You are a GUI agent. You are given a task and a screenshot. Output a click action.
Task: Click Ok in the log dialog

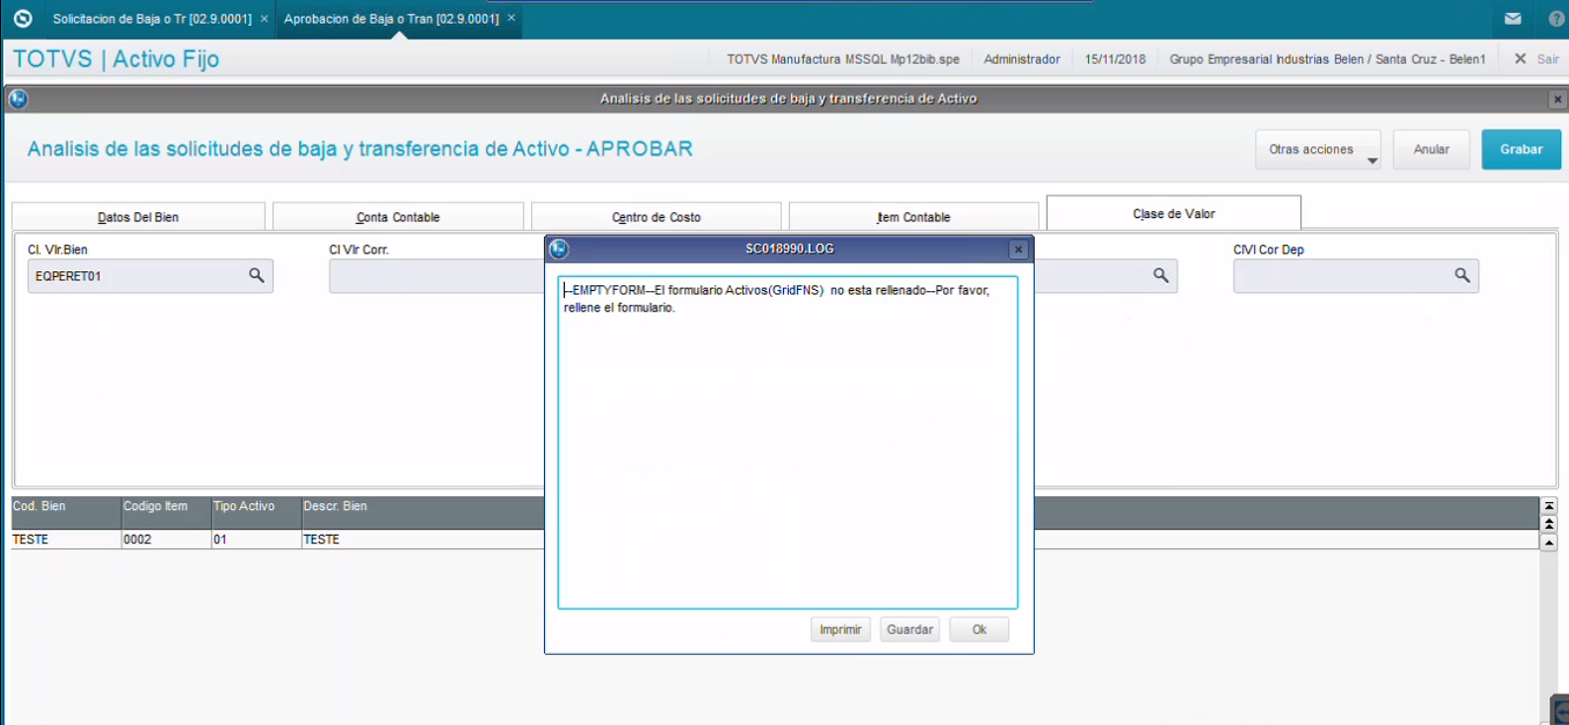coord(980,629)
